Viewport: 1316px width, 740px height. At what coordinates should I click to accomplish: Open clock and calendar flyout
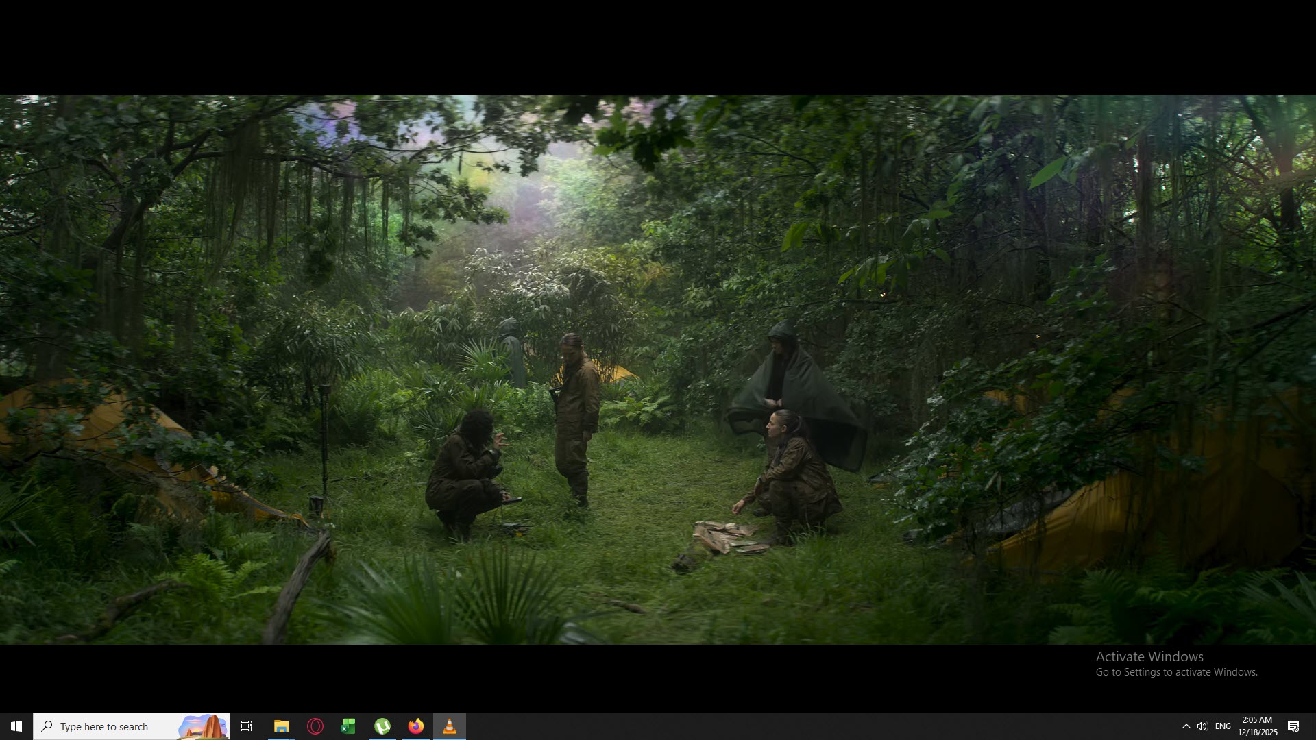pos(1257,726)
